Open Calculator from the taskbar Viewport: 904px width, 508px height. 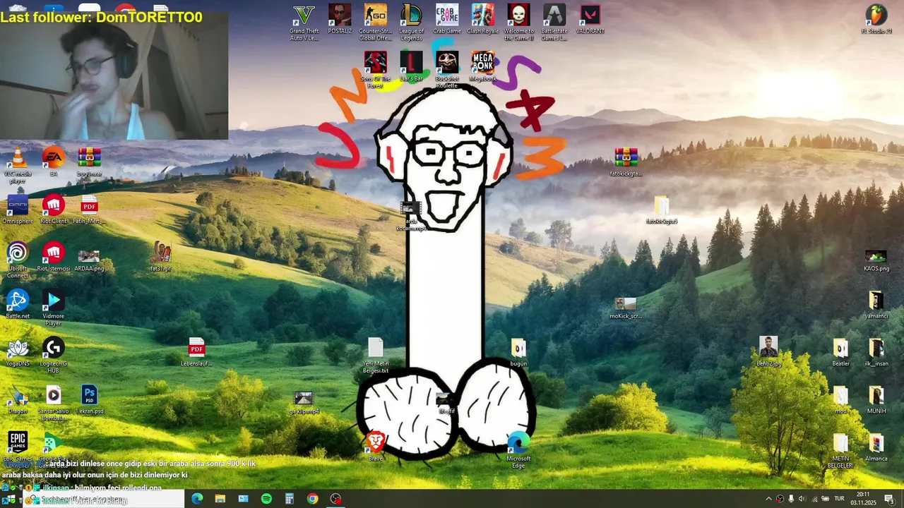290,499
